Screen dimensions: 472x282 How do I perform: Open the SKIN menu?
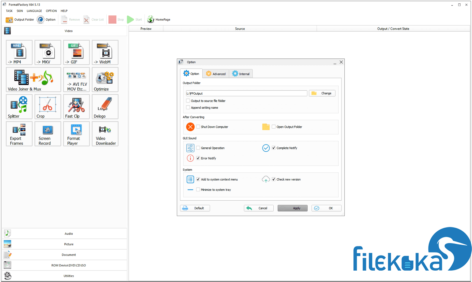coord(20,11)
